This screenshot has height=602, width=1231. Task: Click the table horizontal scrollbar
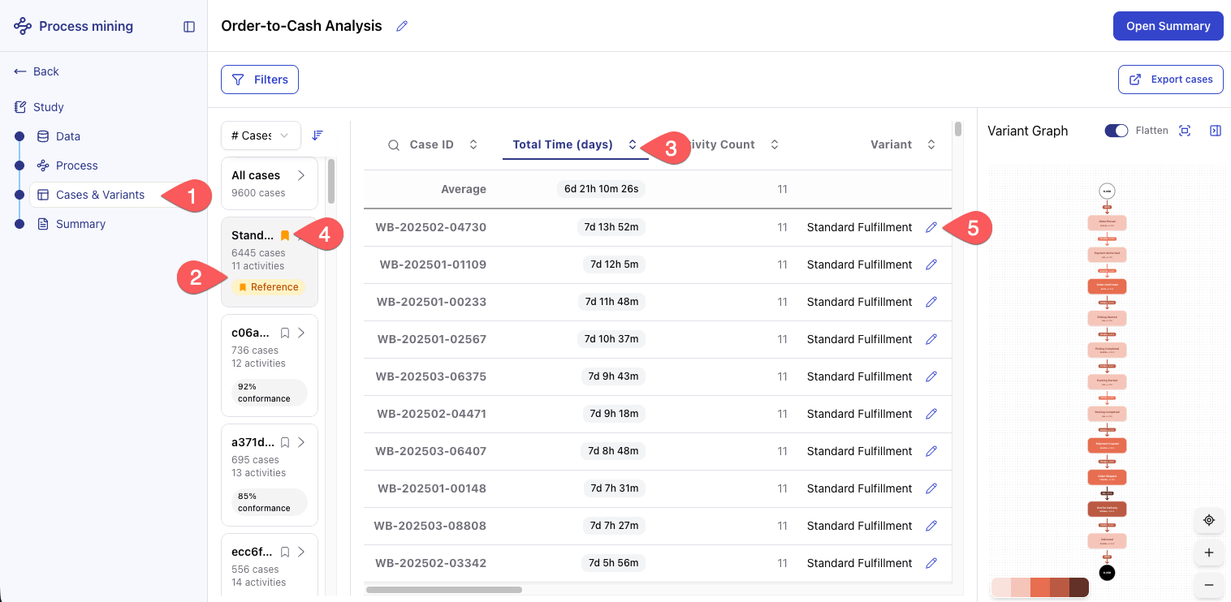[x=444, y=590]
